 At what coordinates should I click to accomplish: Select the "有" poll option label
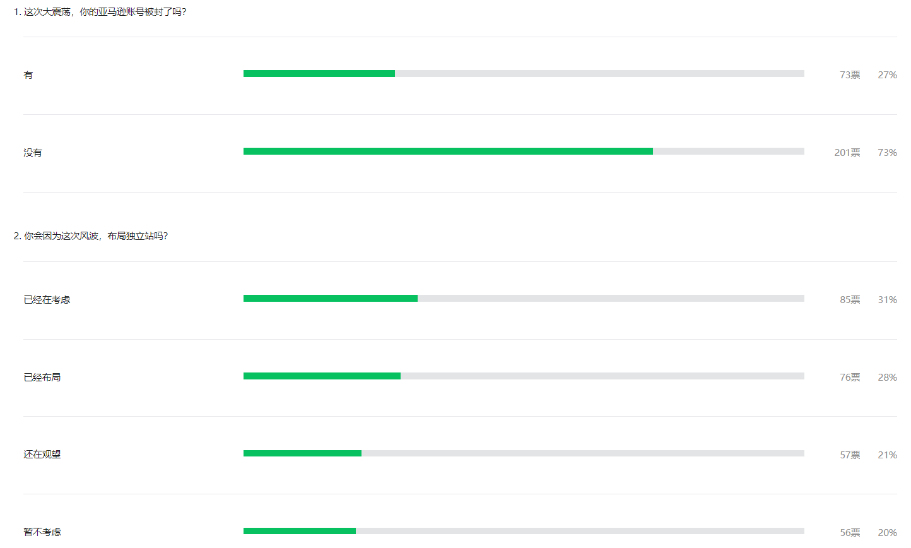coord(28,75)
